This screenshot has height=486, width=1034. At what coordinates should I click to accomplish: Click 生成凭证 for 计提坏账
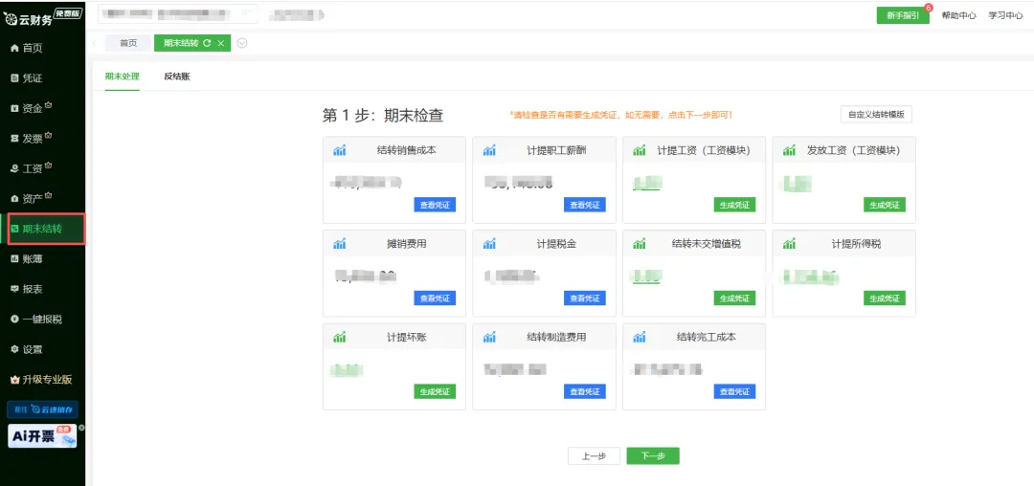tap(435, 392)
